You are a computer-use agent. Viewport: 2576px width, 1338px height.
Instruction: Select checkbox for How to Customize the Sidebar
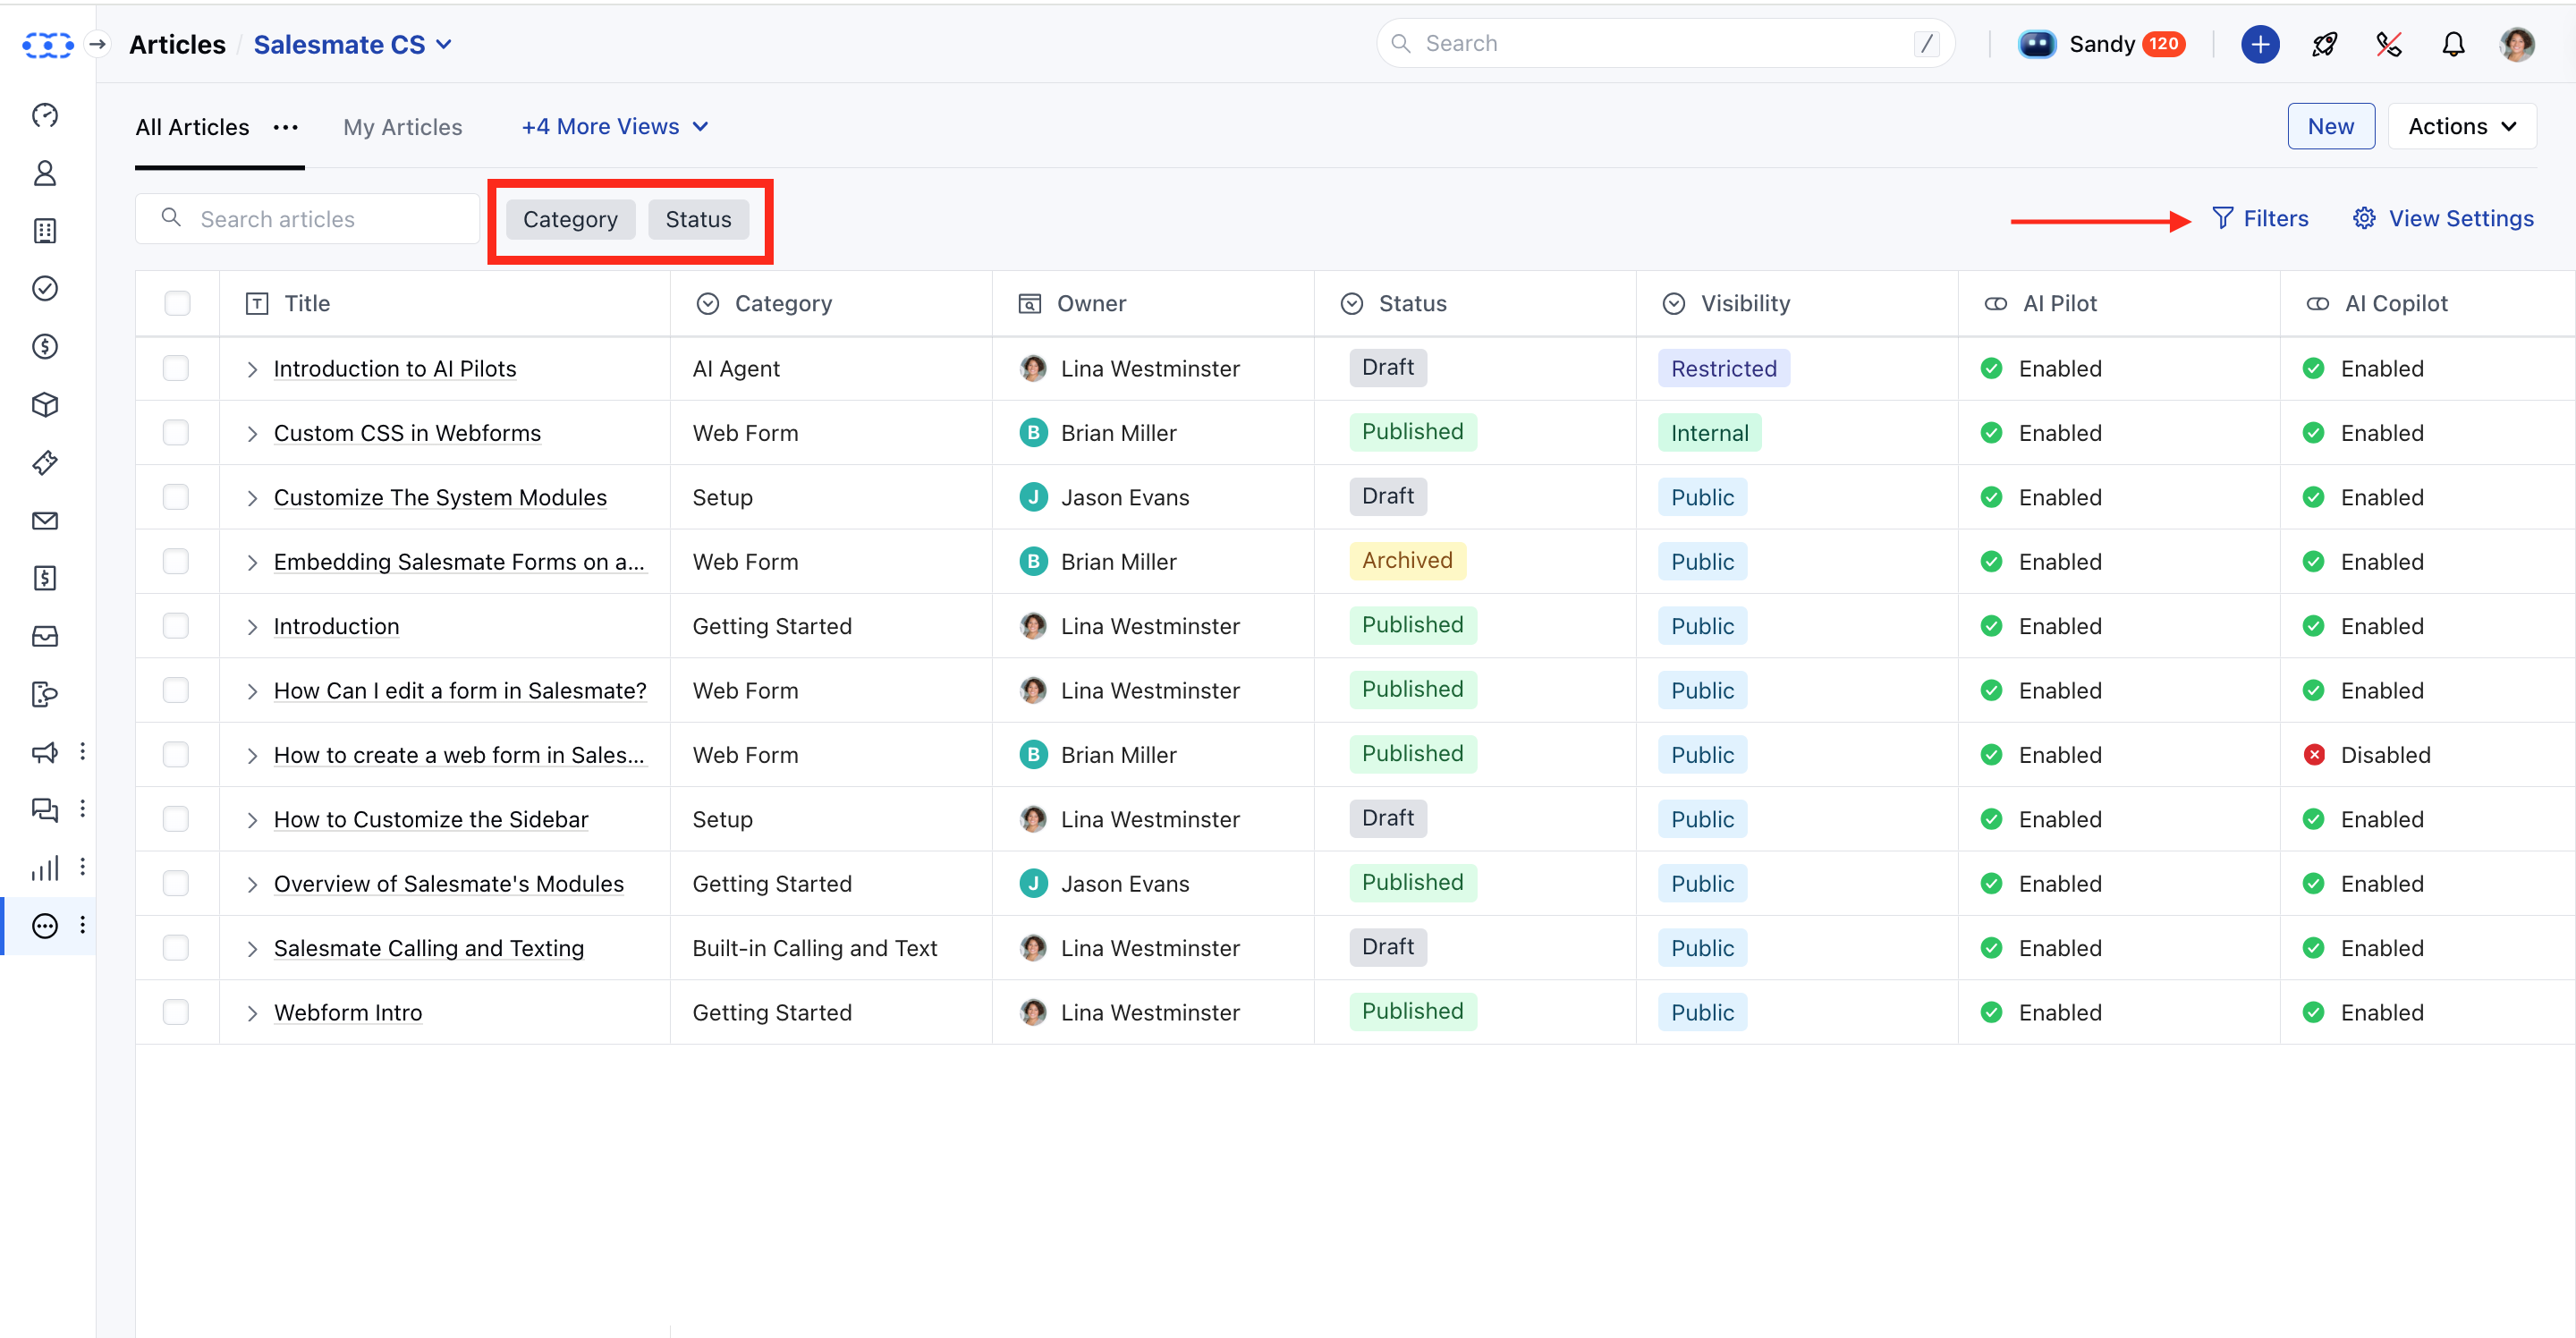tap(176, 818)
